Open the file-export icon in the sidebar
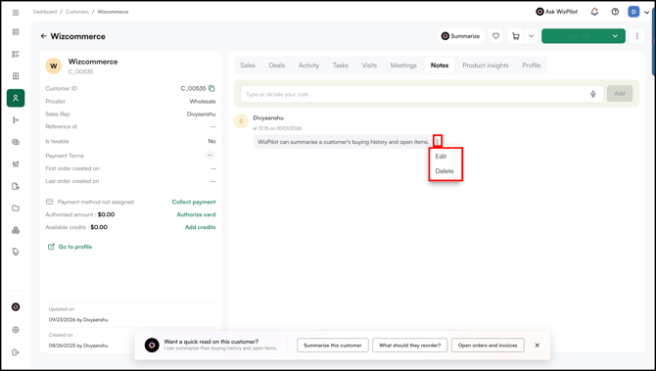656x371 pixels. tap(16, 186)
